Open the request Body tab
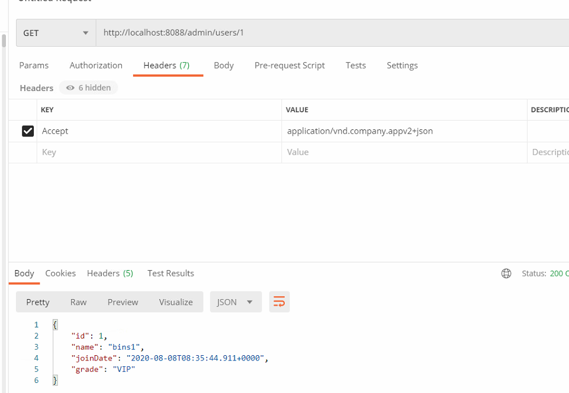This screenshot has height=393, width=569. click(224, 66)
